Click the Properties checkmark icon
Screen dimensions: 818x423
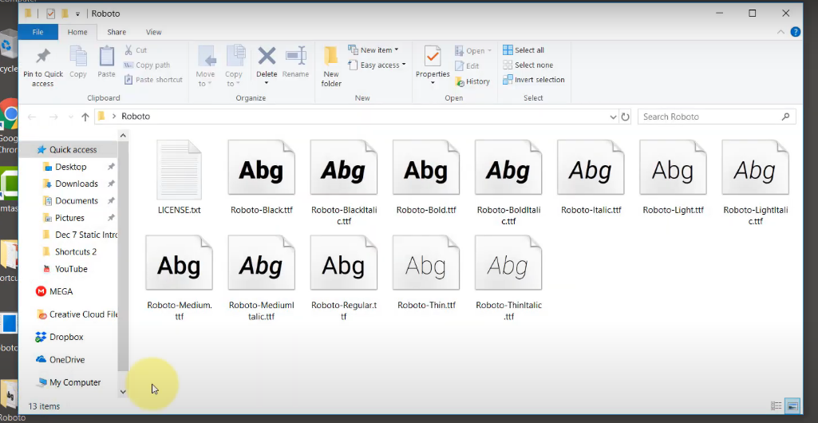click(x=433, y=57)
